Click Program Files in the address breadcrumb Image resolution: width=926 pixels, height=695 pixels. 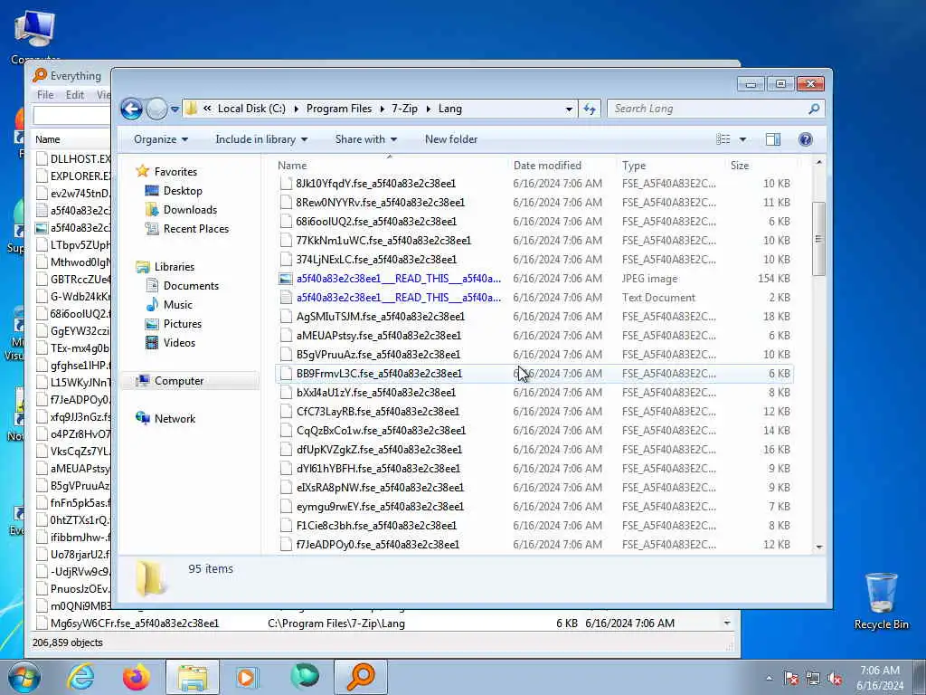(339, 109)
